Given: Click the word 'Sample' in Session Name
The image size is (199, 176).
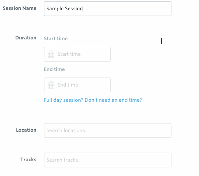Looking at the screenshot, I should [x=55, y=9].
